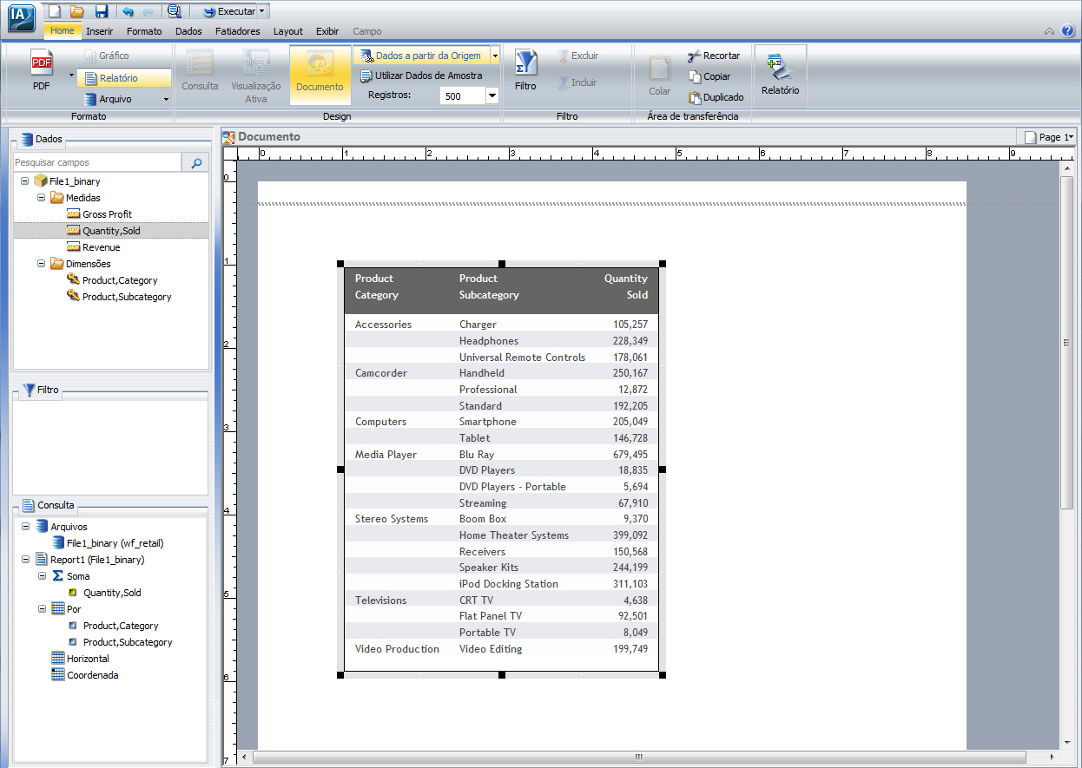Enable Utilizar Dados de Amostra

pos(421,75)
